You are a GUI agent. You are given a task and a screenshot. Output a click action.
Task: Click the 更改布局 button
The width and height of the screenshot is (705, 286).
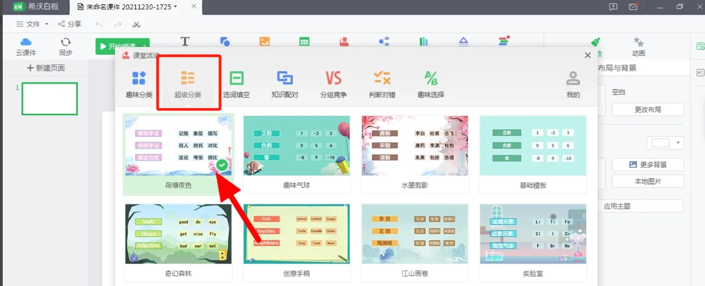point(648,109)
